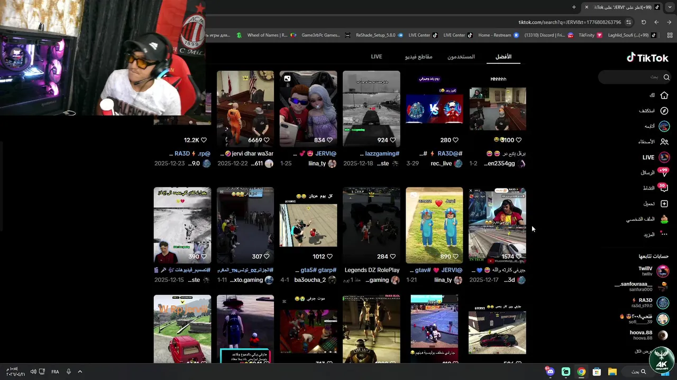This screenshot has width=677, height=380.
Task: Open the Hhhhhh video thumbnail
Action: tap(498, 109)
